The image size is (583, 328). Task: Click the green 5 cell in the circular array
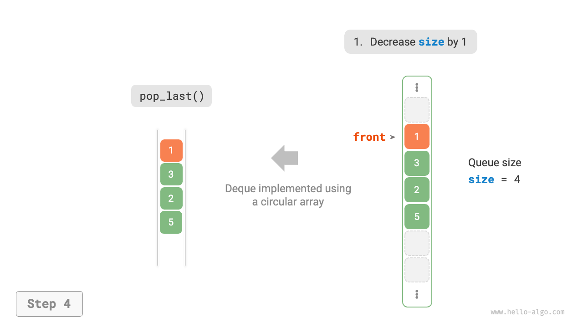(417, 217)
